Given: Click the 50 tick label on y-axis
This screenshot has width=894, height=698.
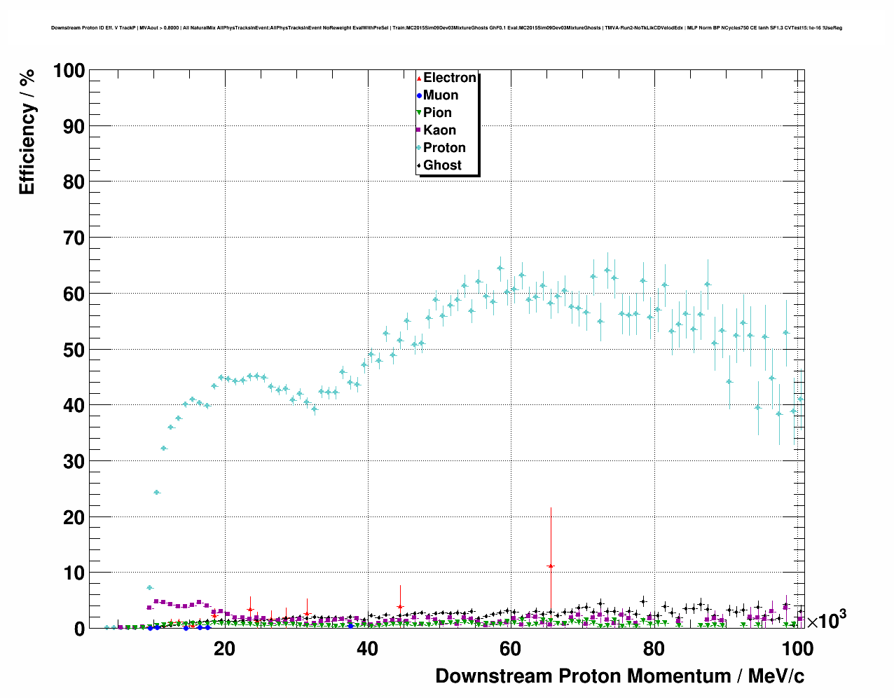Looking at the screenshot, I should (74, 350).
